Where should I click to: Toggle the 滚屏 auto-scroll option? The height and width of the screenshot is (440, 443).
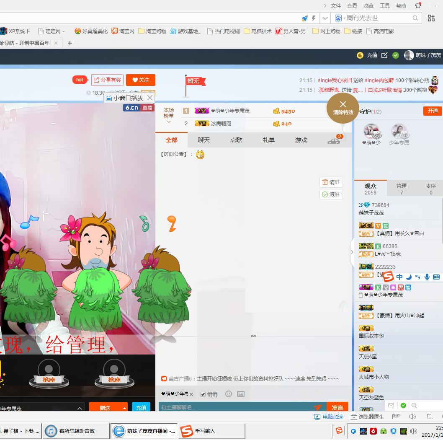(x=331, y=194)
